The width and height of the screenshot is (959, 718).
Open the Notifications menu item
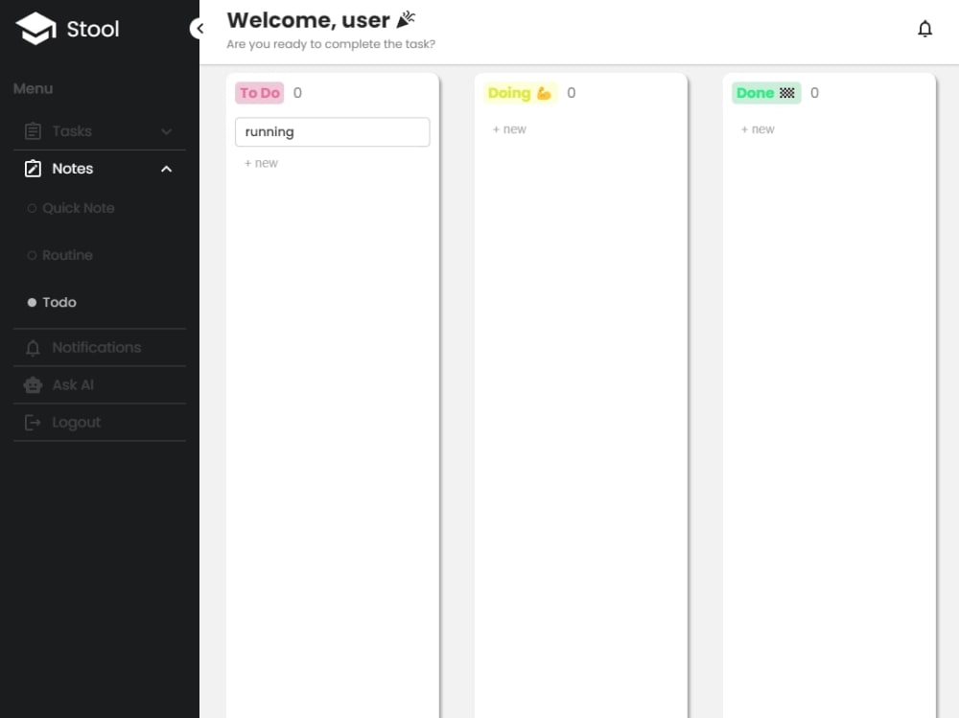(99, 347)
